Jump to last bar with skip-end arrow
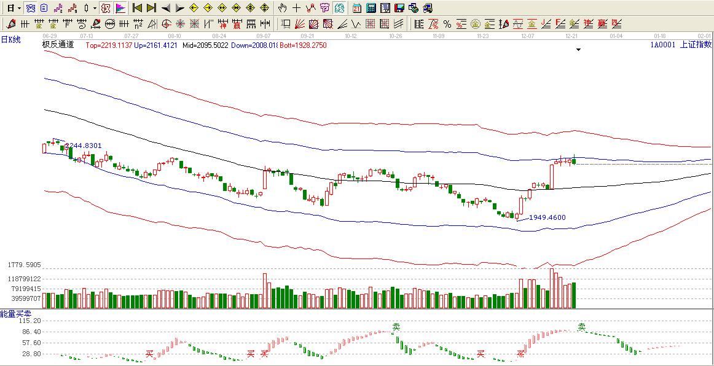 [x=151, y=8]
